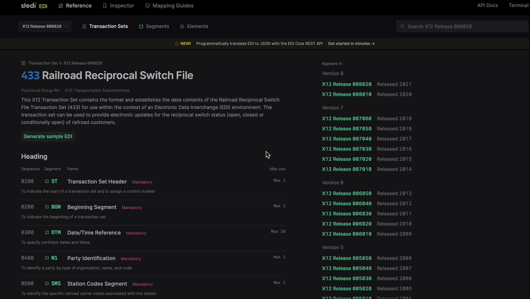This screenshot has height=299, width=530.
Task: Open X12 Release 006040
Action: (347, 203)
